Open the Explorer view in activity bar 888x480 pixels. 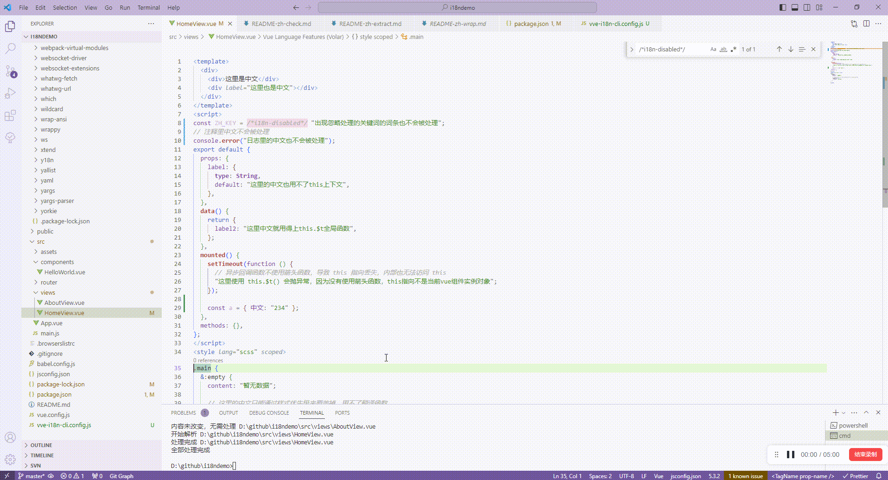point(10,26)
